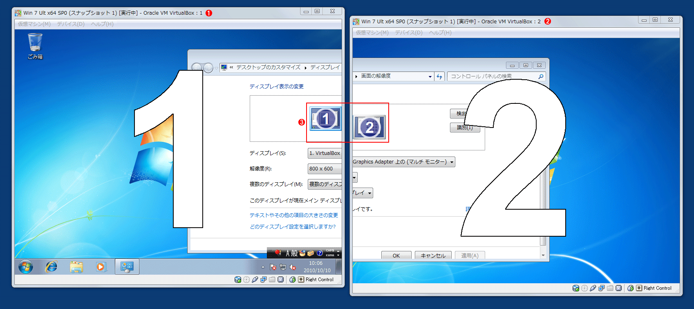This screenshot has width=694, height=309.
Task: Click the Windows Start orb
Action: point(25,267)
